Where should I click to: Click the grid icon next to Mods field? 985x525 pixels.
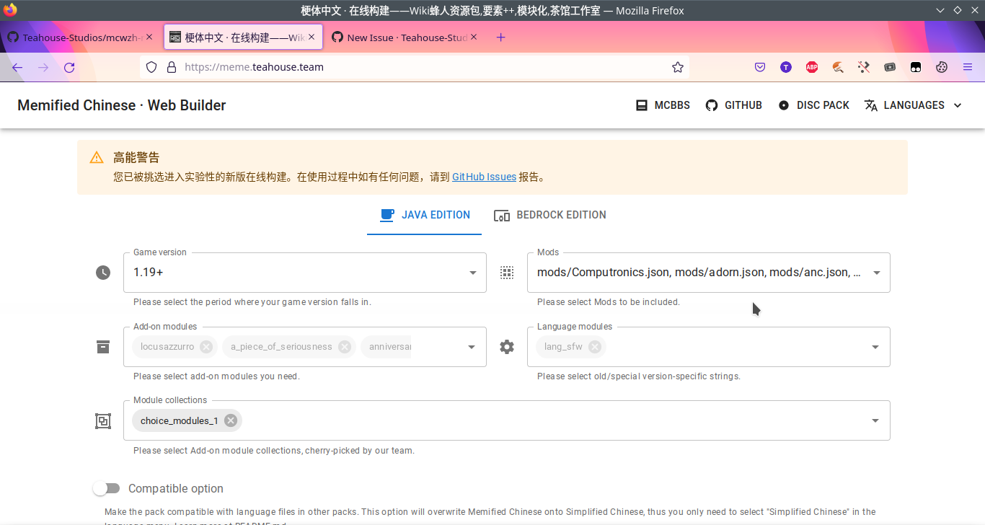point(507,272)
